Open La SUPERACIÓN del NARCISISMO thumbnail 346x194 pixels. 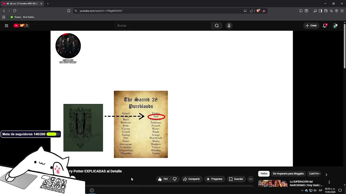point(273,183)
